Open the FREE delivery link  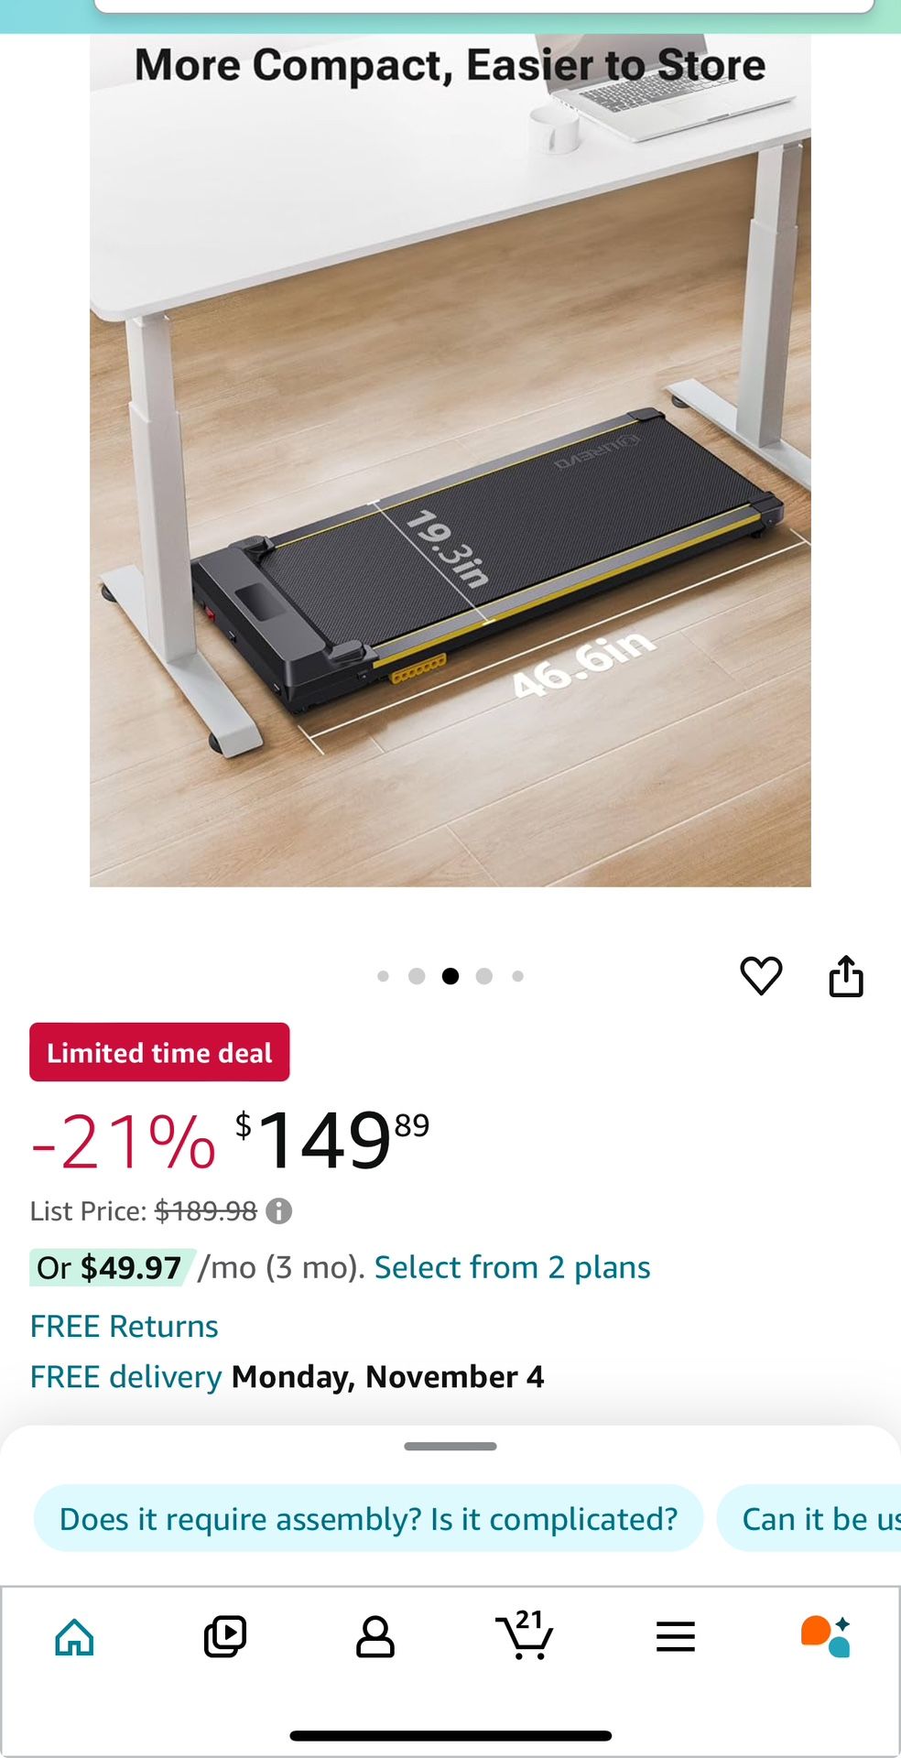[125, 1376]
